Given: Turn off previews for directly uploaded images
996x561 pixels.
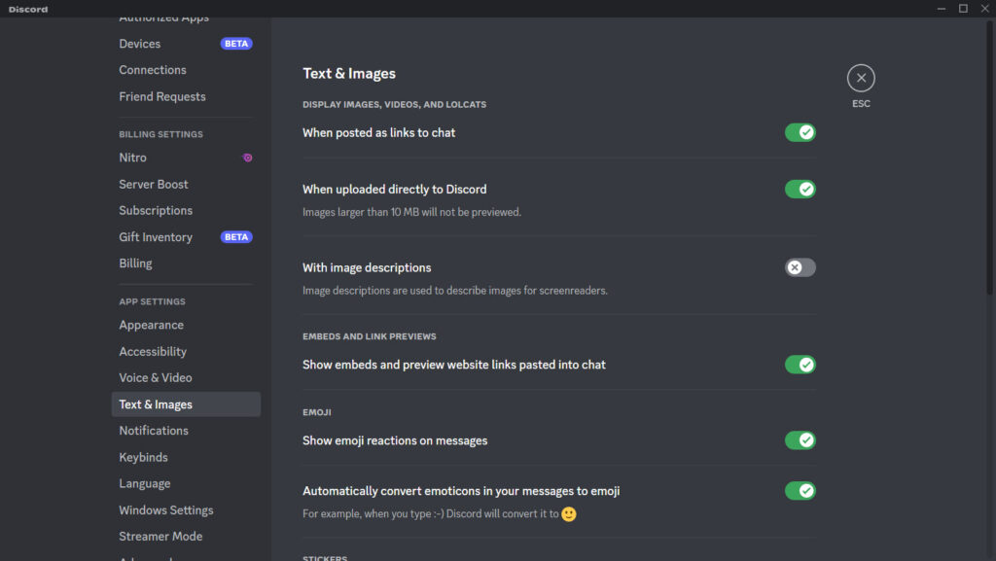Looking at the screenshot, I should [x=800, y=190].
